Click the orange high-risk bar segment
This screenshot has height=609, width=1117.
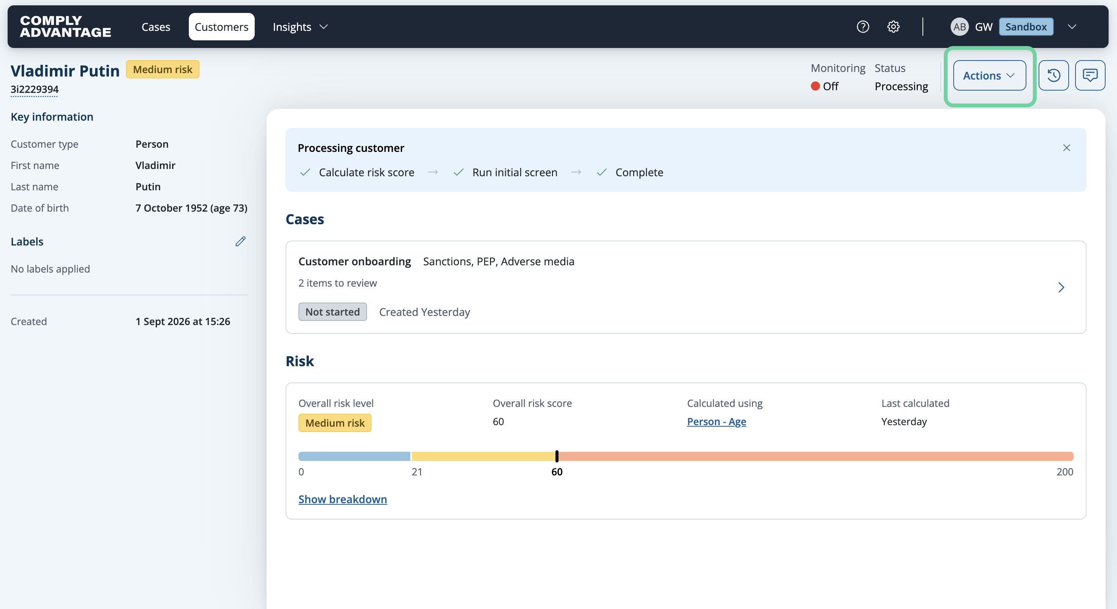coord(815,456)
